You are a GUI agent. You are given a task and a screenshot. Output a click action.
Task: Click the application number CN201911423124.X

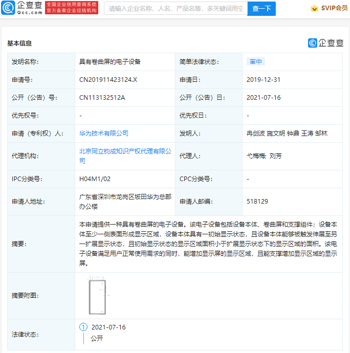point(108,80)
